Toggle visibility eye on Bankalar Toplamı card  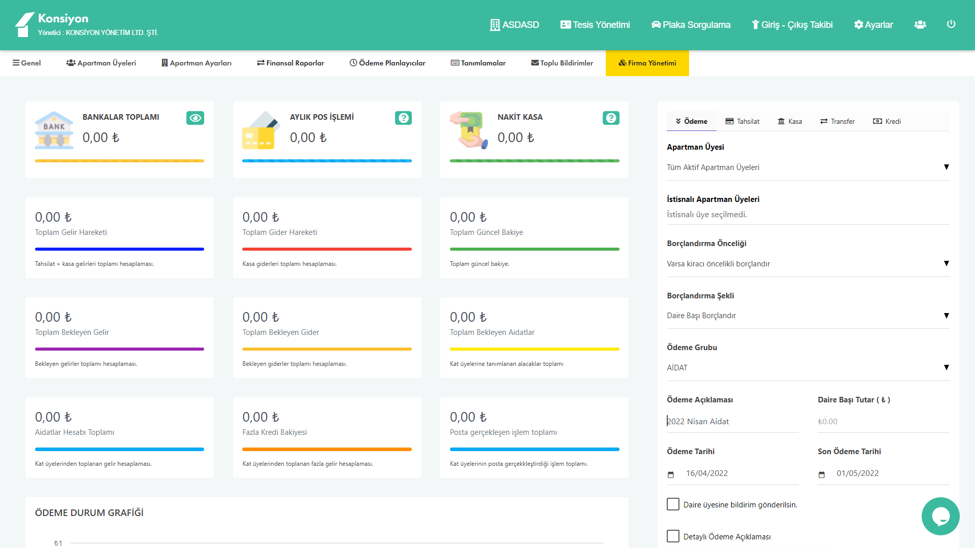coord(195,118)
